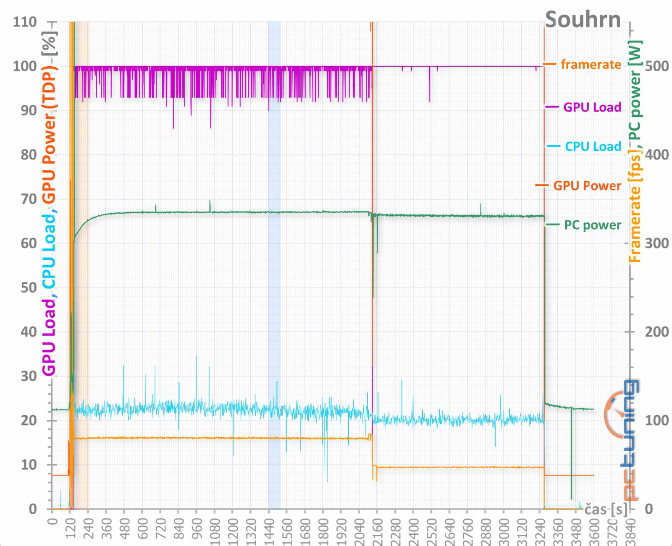Click the right axis value 300
Screen dimensions: 672x546
(x=656, y=243)
